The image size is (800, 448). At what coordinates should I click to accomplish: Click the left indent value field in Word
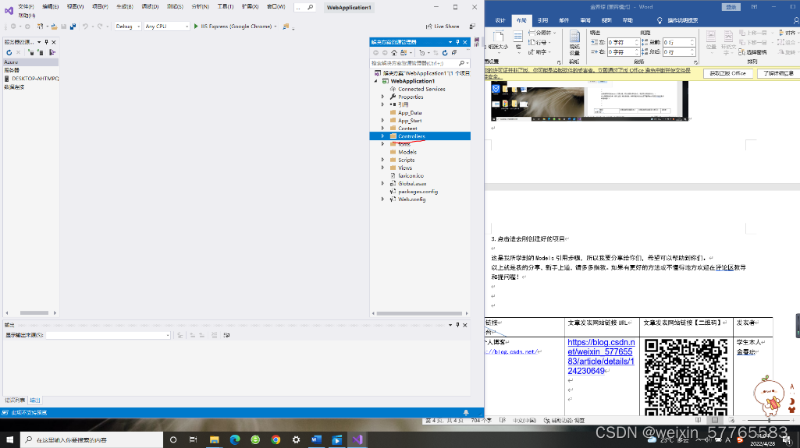coord(622,42)
